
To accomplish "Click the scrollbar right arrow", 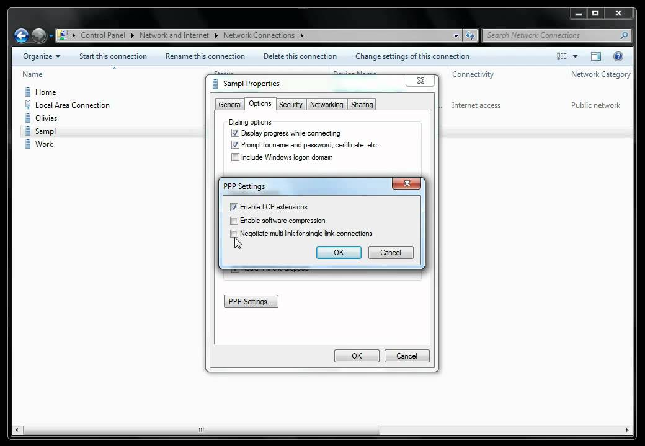I will [x=627, y=430].
